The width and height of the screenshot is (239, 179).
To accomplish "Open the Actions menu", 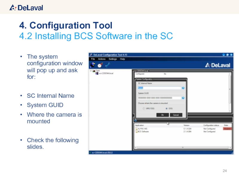I will click(102, 59).
